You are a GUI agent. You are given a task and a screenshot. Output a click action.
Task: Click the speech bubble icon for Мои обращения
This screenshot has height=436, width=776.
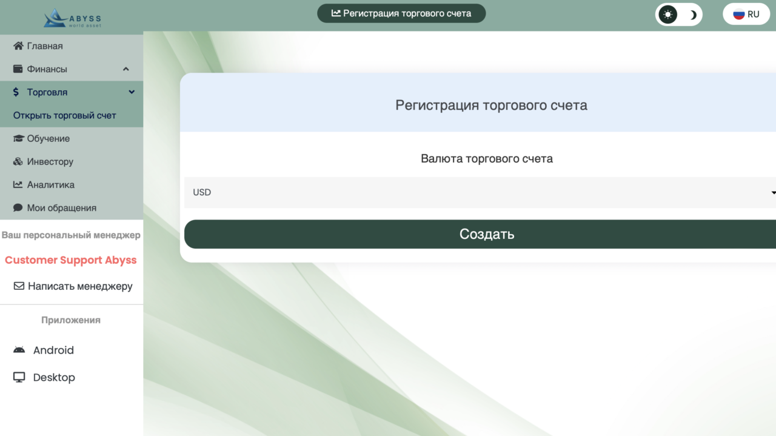pyautogui.click(x=18, y=207)
